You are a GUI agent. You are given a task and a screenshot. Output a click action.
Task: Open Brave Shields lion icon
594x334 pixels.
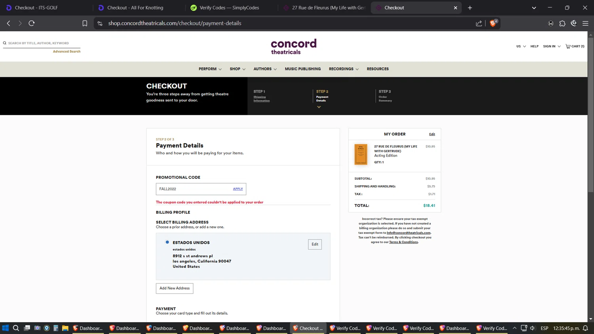click(493, 23)
